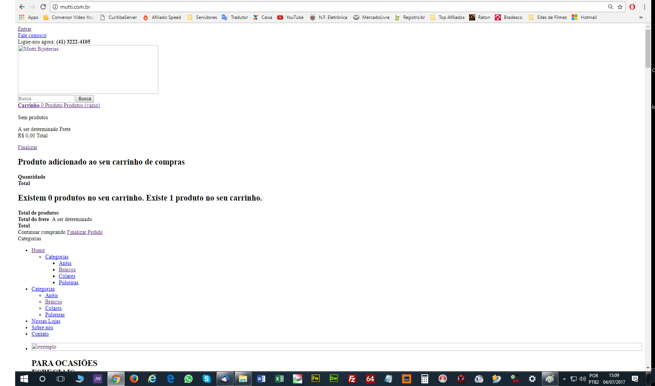Open the Registro.br bookmark
The width and height of the screenshot is (655, 386).
410,17
